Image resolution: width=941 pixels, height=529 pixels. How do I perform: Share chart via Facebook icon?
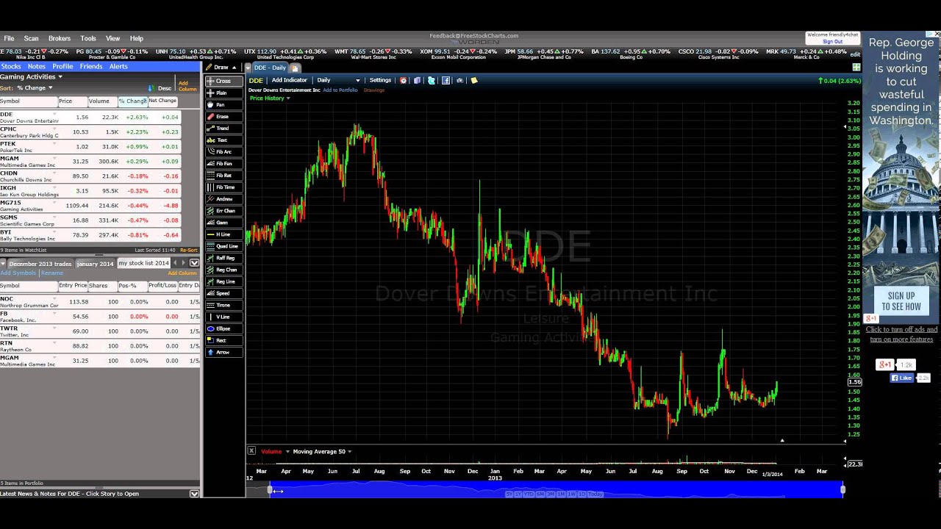click(446, 81)
